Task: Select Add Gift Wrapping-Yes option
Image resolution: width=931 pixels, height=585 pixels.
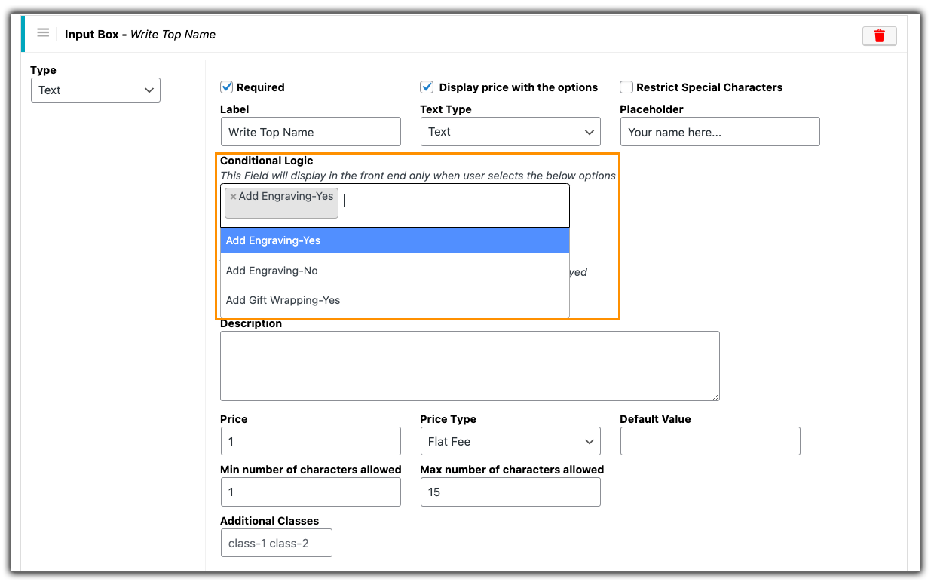Action: tap(283, 299)
